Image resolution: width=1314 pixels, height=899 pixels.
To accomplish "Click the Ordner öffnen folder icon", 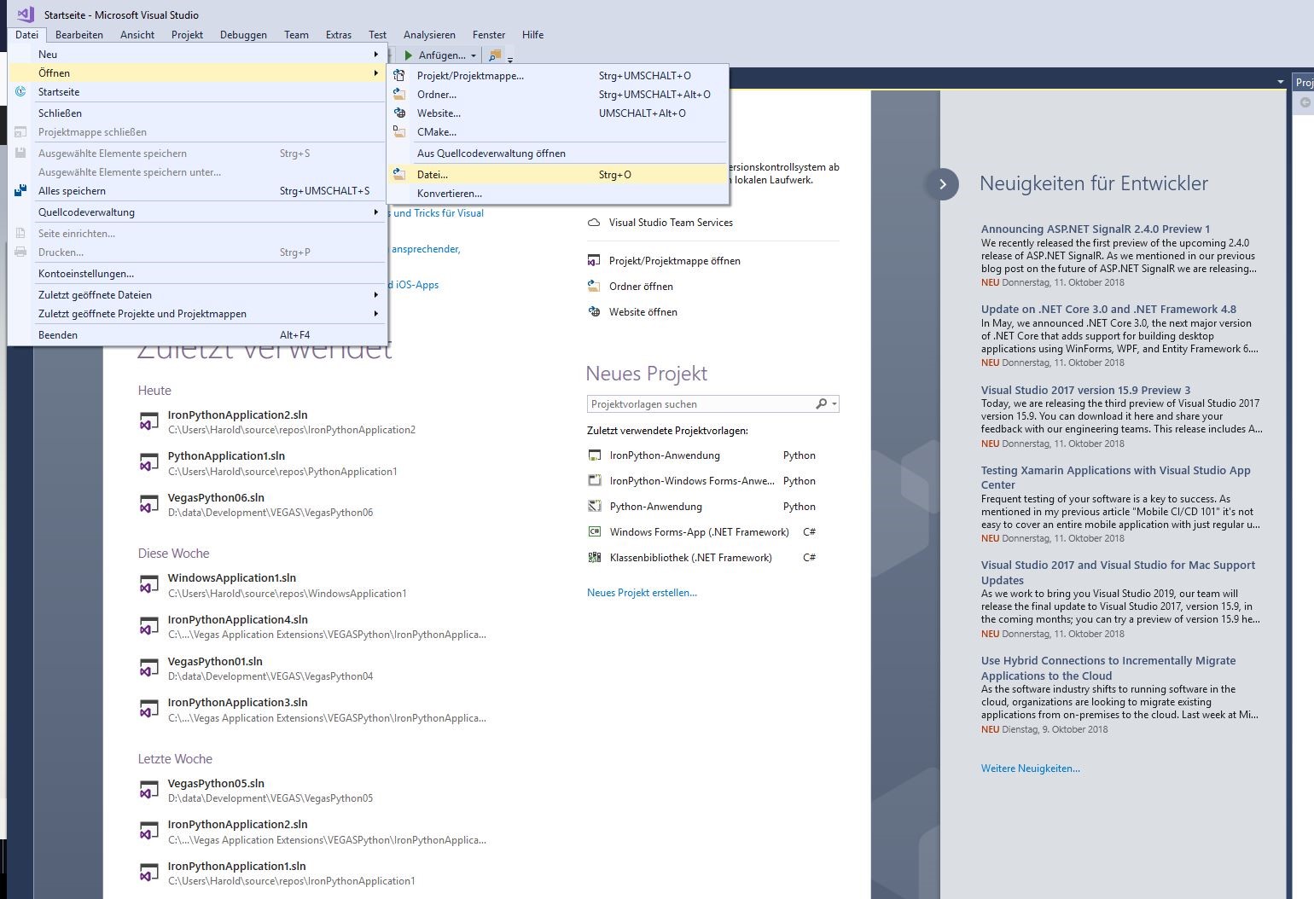I will tap(594, 287).
